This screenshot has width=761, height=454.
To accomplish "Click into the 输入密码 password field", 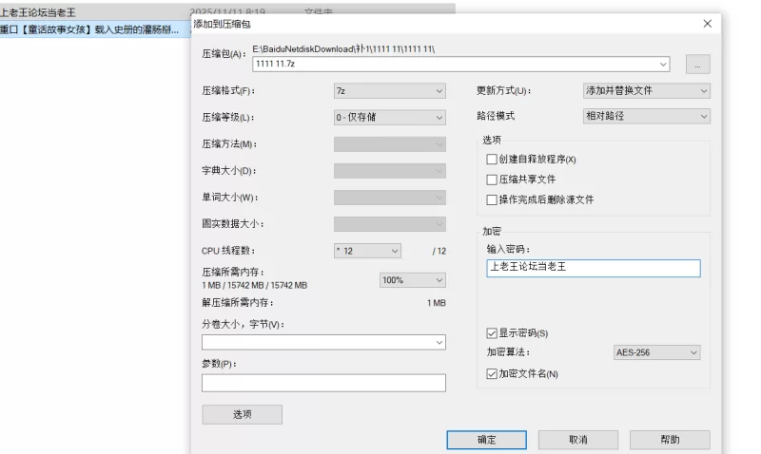I will click(x=593, y=268).
